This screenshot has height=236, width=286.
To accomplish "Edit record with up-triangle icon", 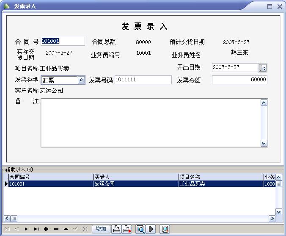I will pyautogui.click(x=66, y=229).
